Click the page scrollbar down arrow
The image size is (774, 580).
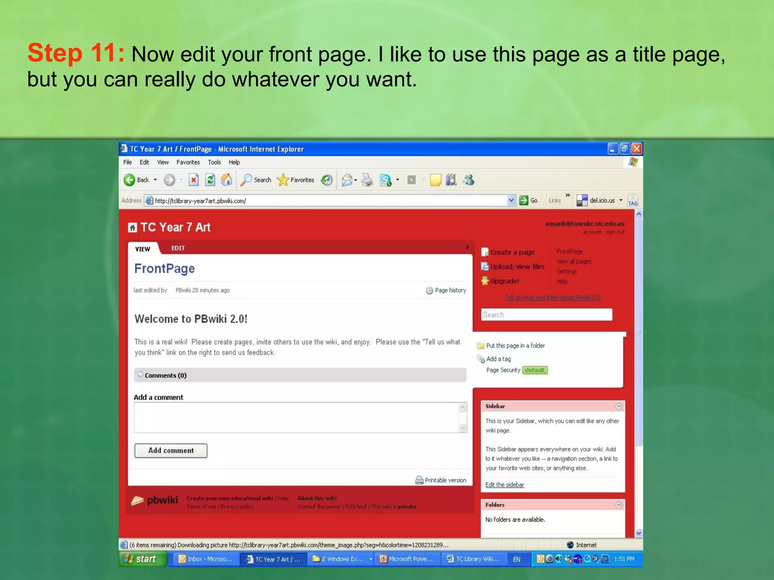[639, 533]
